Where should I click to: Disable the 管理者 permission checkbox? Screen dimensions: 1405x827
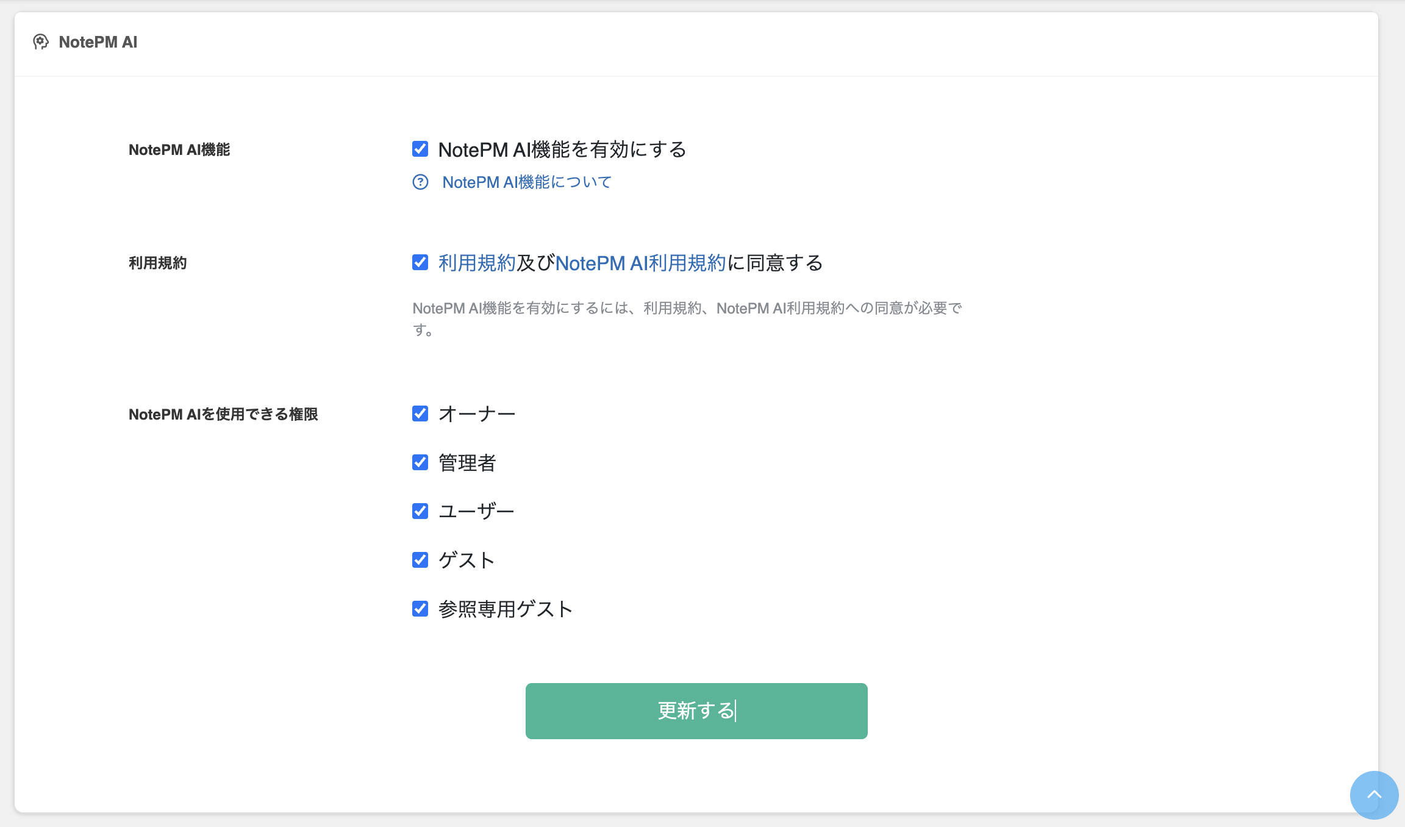coord(420,463)
